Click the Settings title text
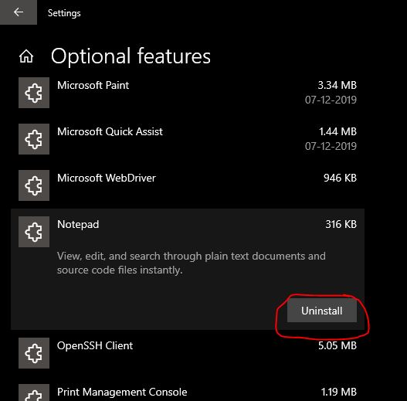The height and width of the screenshot is (401, 407). [x=64, y=13]
